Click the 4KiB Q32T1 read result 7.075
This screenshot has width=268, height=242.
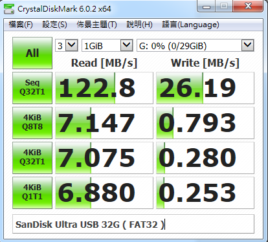104,158
